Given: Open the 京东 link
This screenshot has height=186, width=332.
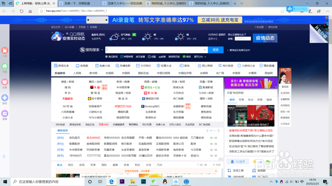Looking at the screenshot, I should click(68, 93).
